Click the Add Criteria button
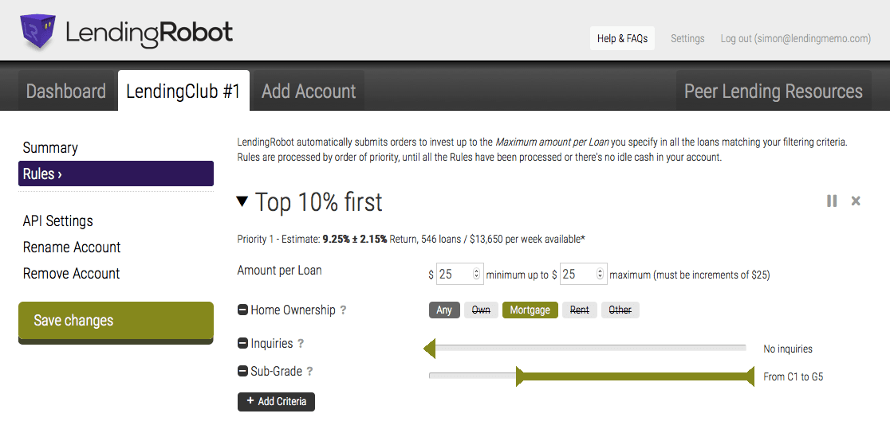 (x=276, y=402)
